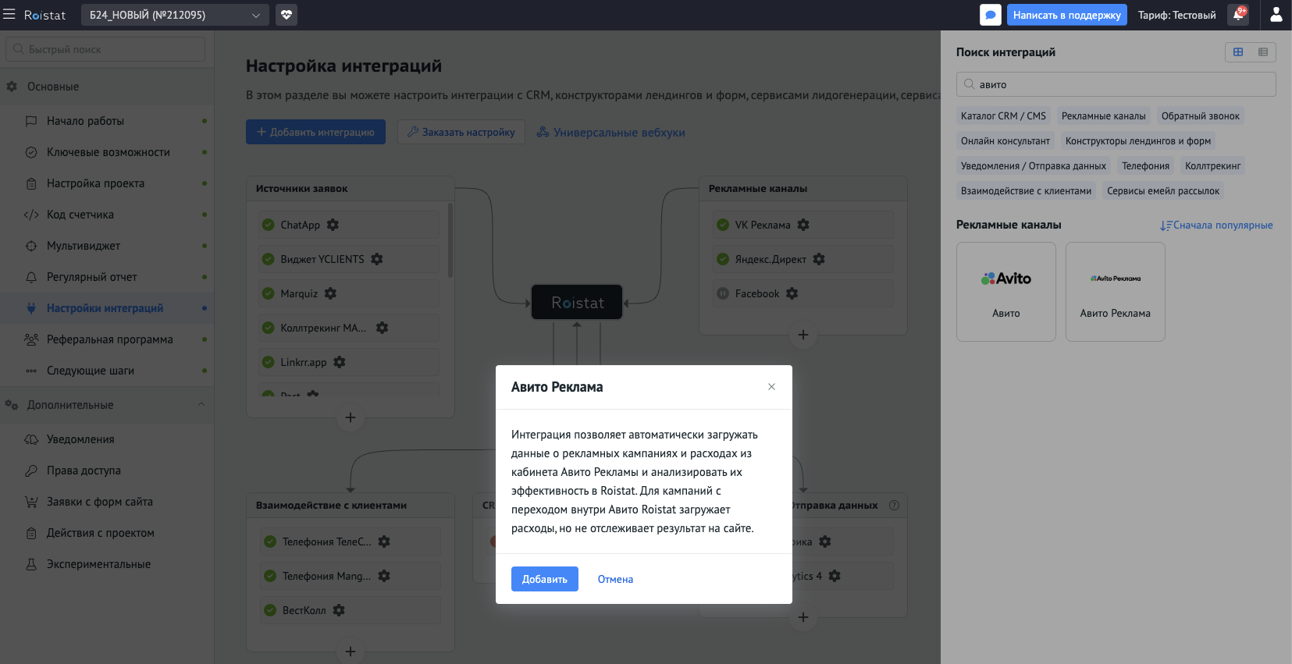Filter by Взаимодействие с клиентами tag
Image resolution: width=1292 pixels, height=664 pixels.
click(x=1026, y=191)
